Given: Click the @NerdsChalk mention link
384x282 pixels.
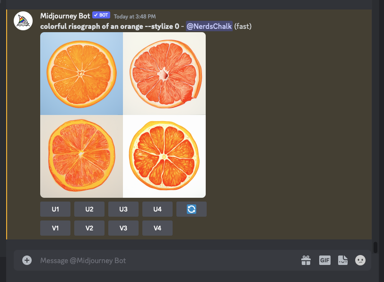Looking at the screenshot, I should pyautogui.click(x=209, y=26).
